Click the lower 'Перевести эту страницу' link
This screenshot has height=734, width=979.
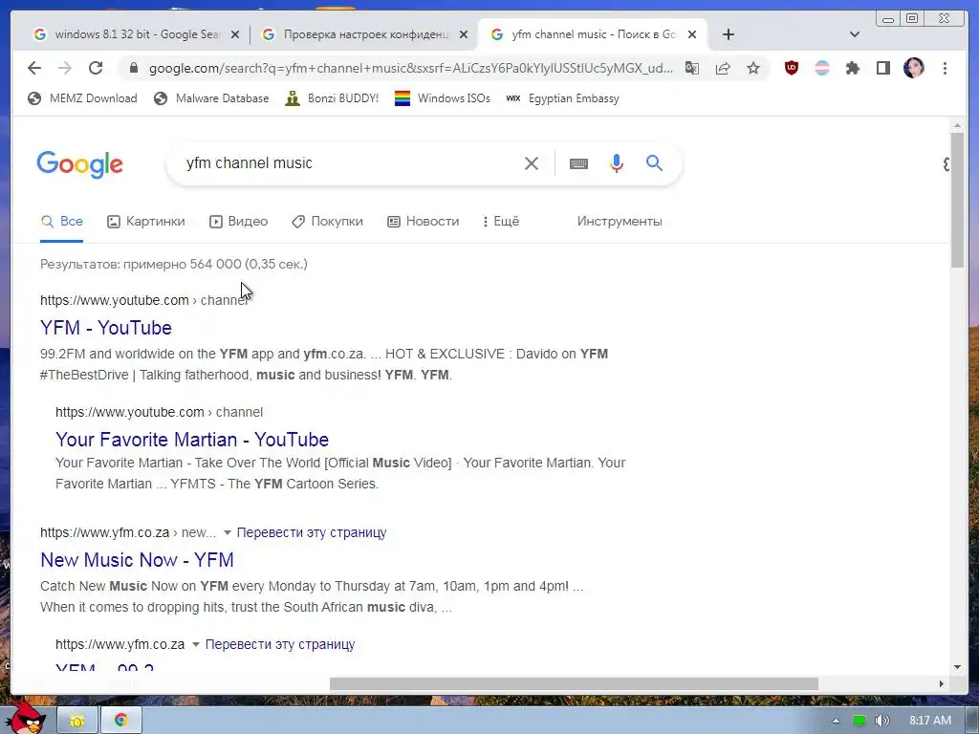[x=280, y=644]
